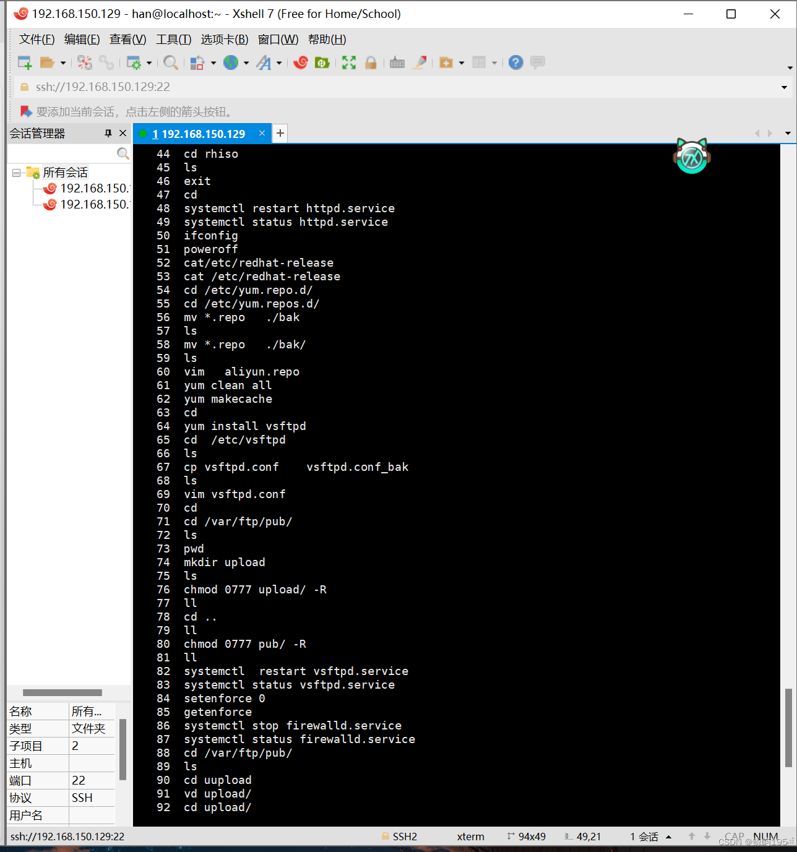The image size is (797, 852).
Task: Pin the session manager panel
Action: click(108, 134)
